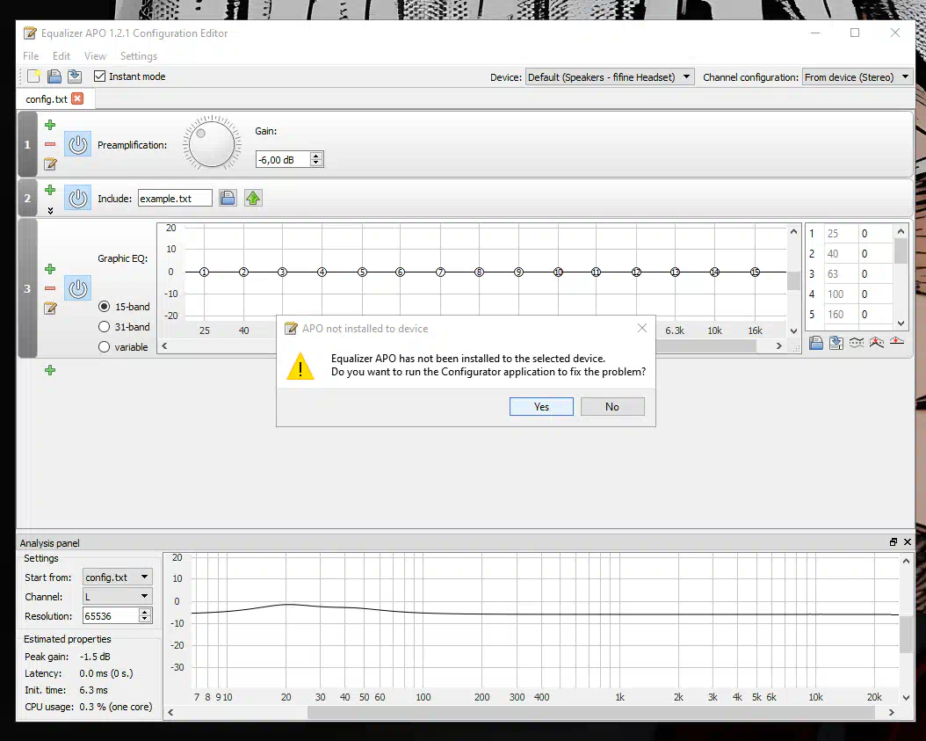Click the Include filename field example.txt
Viewport: 926px width, 741px height.
click(175, 198)
